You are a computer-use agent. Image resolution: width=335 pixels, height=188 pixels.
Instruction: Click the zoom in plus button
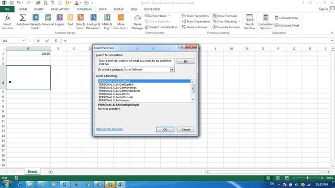tap(322, 178)
